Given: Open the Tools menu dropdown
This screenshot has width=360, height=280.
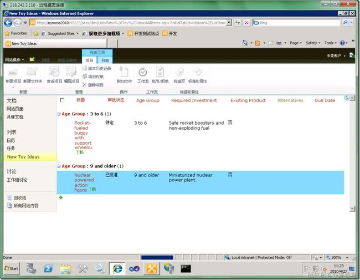Looking at the screenshot, I should (331, 43).
